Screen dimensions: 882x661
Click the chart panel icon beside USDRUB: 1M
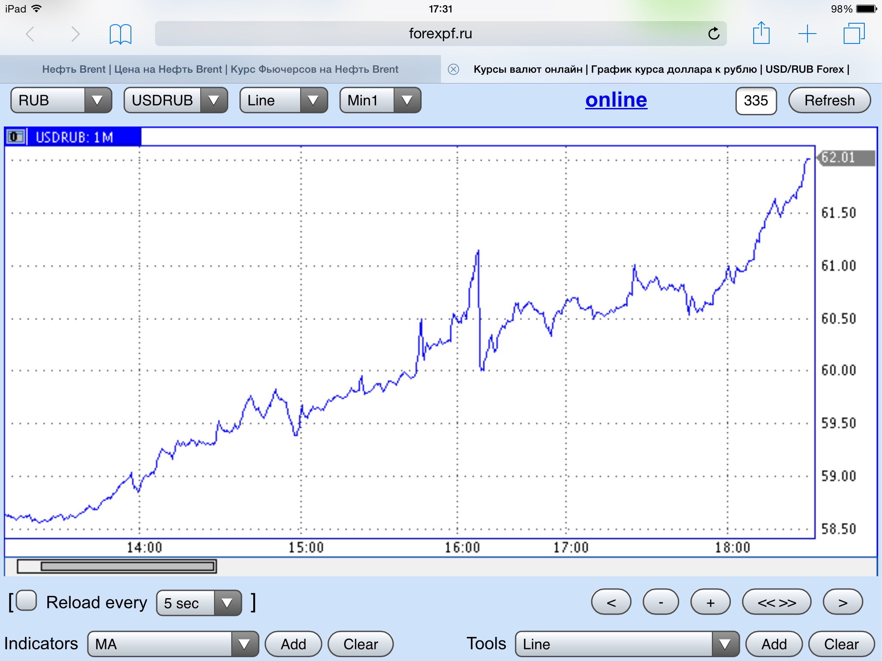click(16, 137)
